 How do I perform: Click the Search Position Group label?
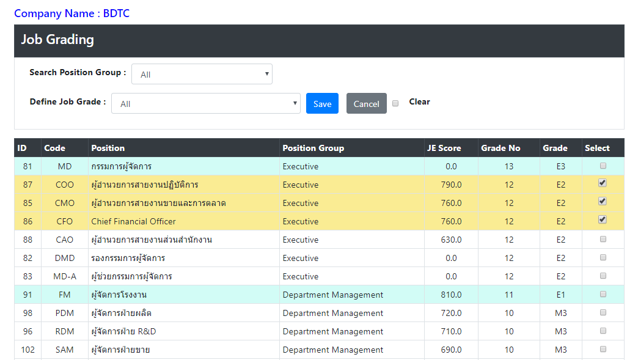(78, 72)
